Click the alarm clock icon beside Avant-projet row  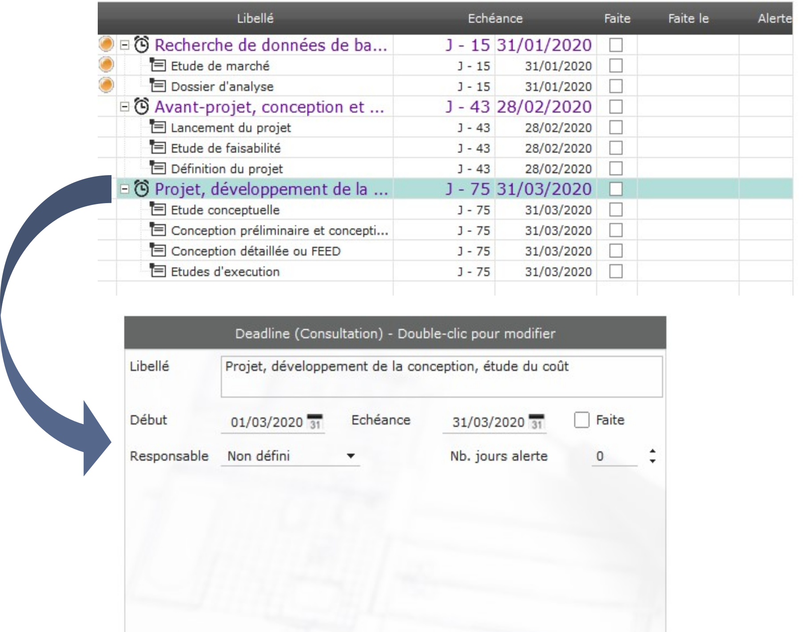tap(142, 106)
